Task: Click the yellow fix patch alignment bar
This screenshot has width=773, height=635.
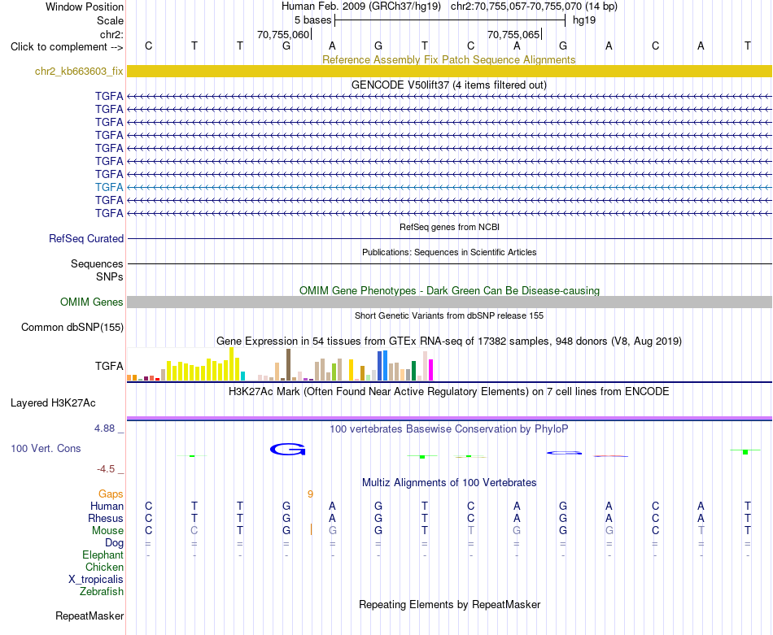Action: coord(449,71)
